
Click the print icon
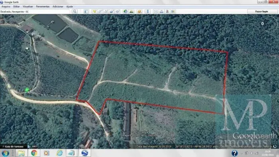click(x=161, y=12)
